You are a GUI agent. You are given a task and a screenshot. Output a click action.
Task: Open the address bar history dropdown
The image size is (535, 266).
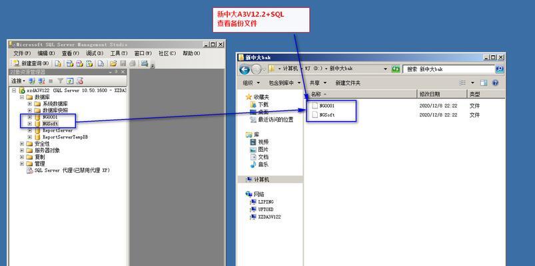386,68
